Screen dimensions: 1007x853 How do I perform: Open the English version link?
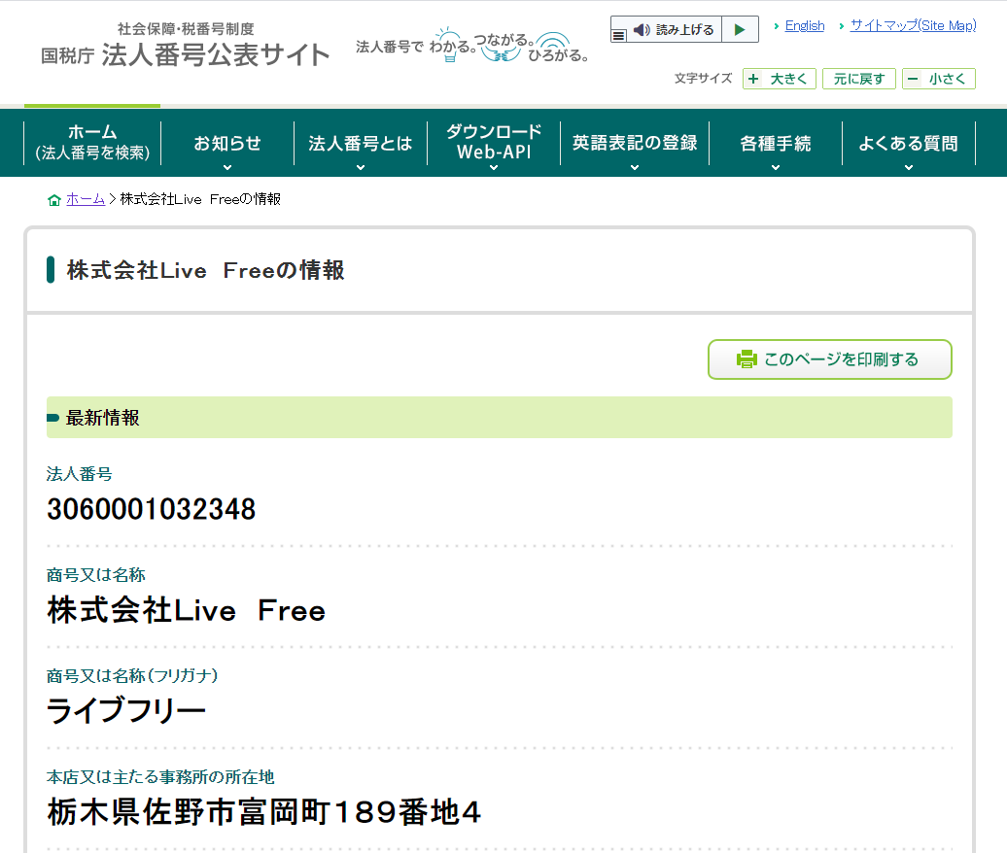[805, 25]
